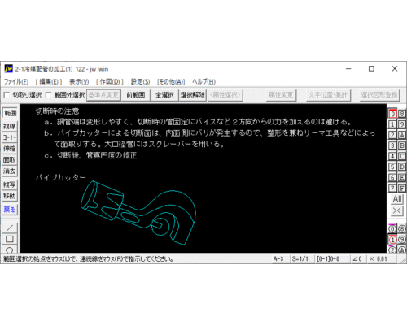
Task: Open the 表示(V) menu
Action: 79,81
